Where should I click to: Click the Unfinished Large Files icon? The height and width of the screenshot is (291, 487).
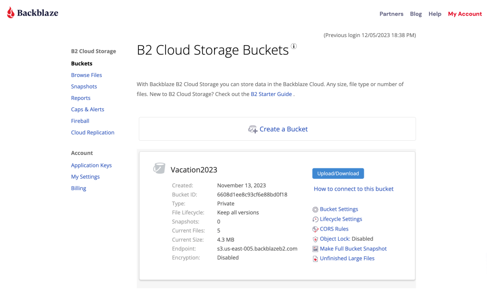point(315,259)
